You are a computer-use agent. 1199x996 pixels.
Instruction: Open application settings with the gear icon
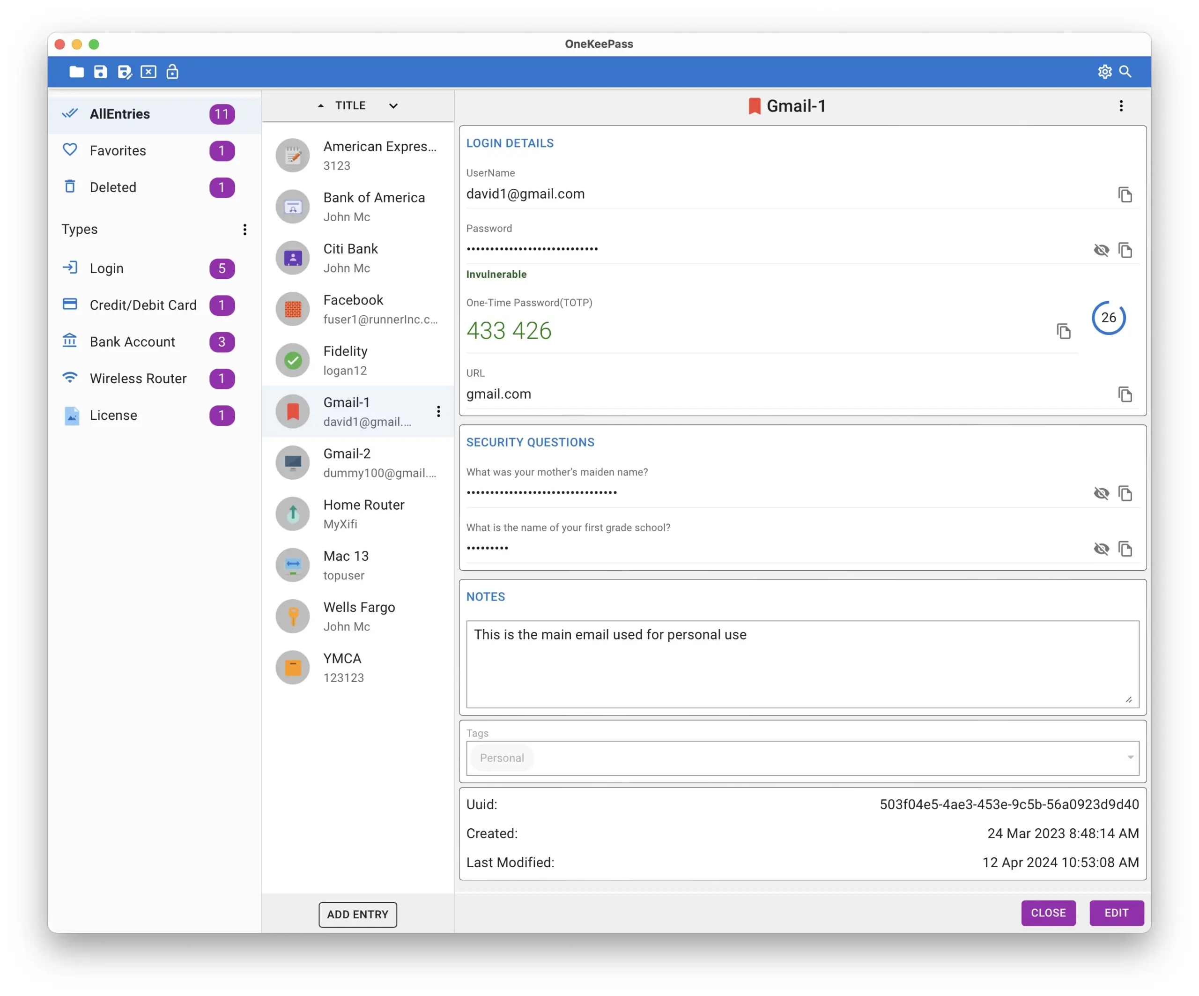pyautogui.click(x=1104, y=71)
